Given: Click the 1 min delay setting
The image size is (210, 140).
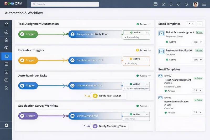Looking at the screenshot, I should pos(132,37).
